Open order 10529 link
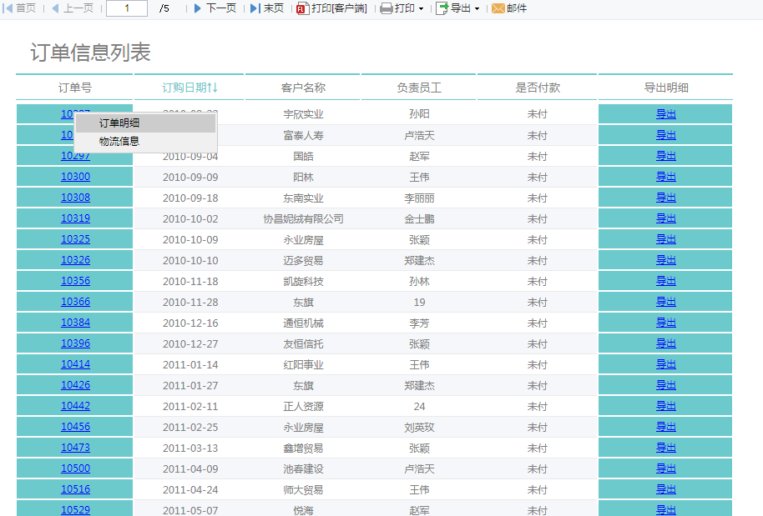This screenshot has height=516, width=763. pyautogui.click(x=75, y=510)
